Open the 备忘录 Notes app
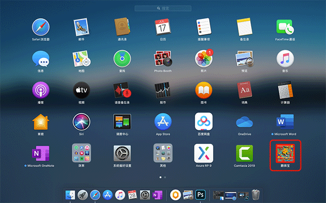This screenshot has width=326, height=203. click(245, 27)
